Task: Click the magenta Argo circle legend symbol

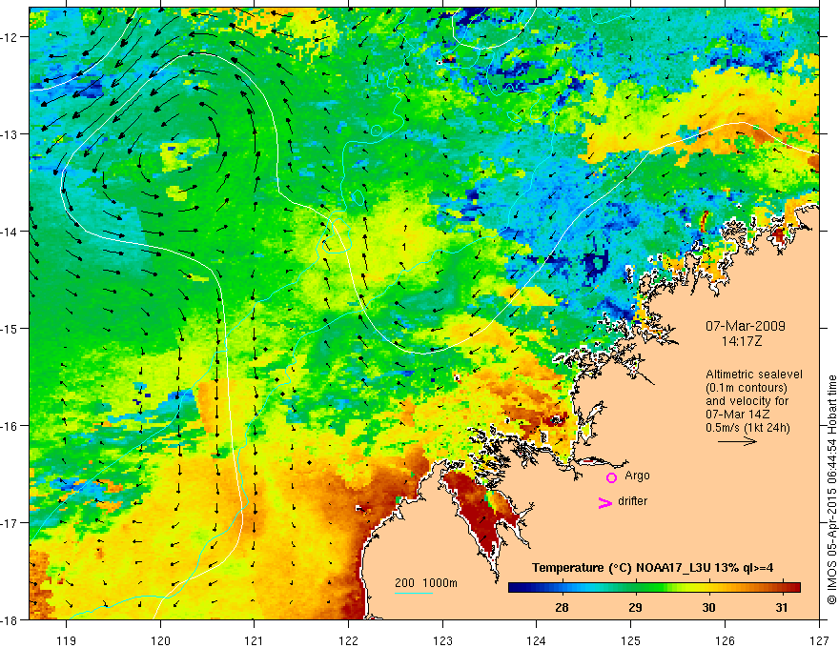Action: [611, 477]
